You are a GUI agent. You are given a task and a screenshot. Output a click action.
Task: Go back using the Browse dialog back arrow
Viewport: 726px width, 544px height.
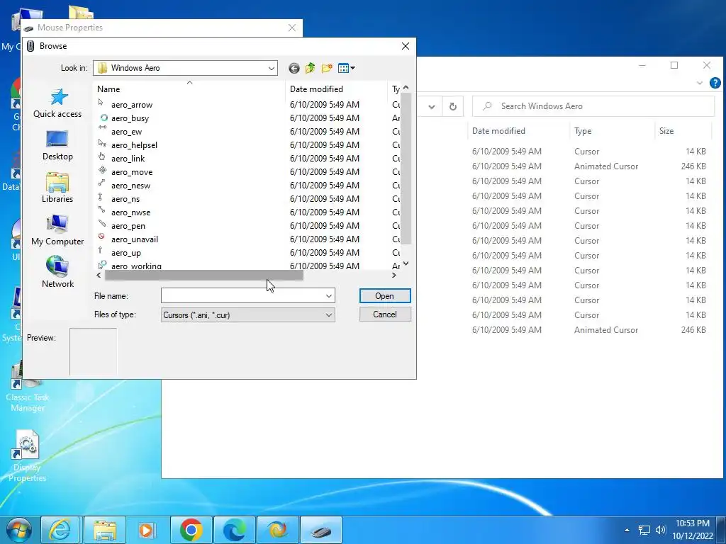pos(294,69)
